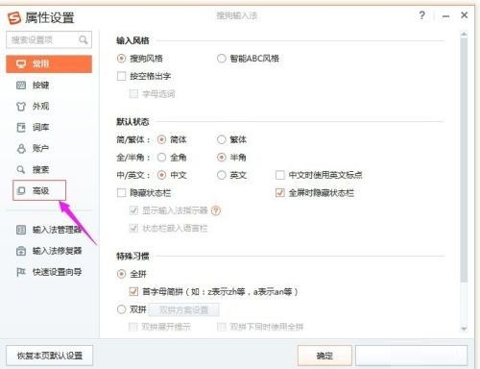Click the book icon beside 词库
The height and width of the screenshot is (369, 480).
pos(21,128)
